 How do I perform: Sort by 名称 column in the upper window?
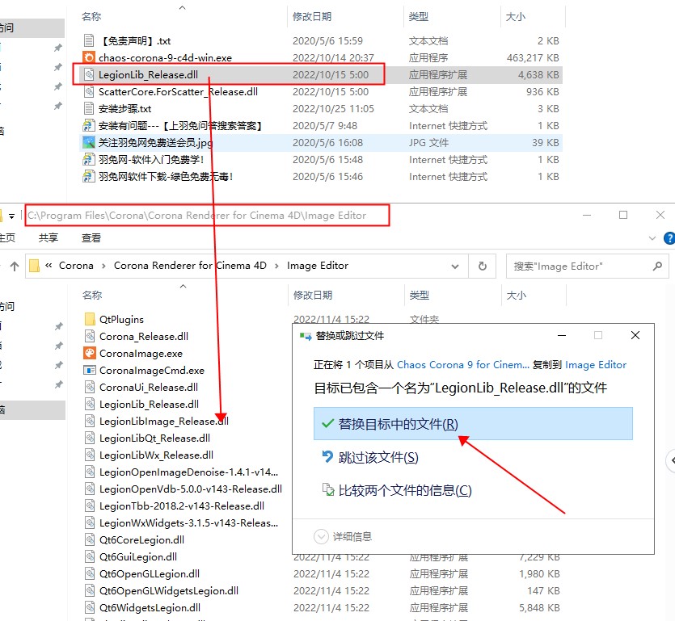[x=91, y=17]
